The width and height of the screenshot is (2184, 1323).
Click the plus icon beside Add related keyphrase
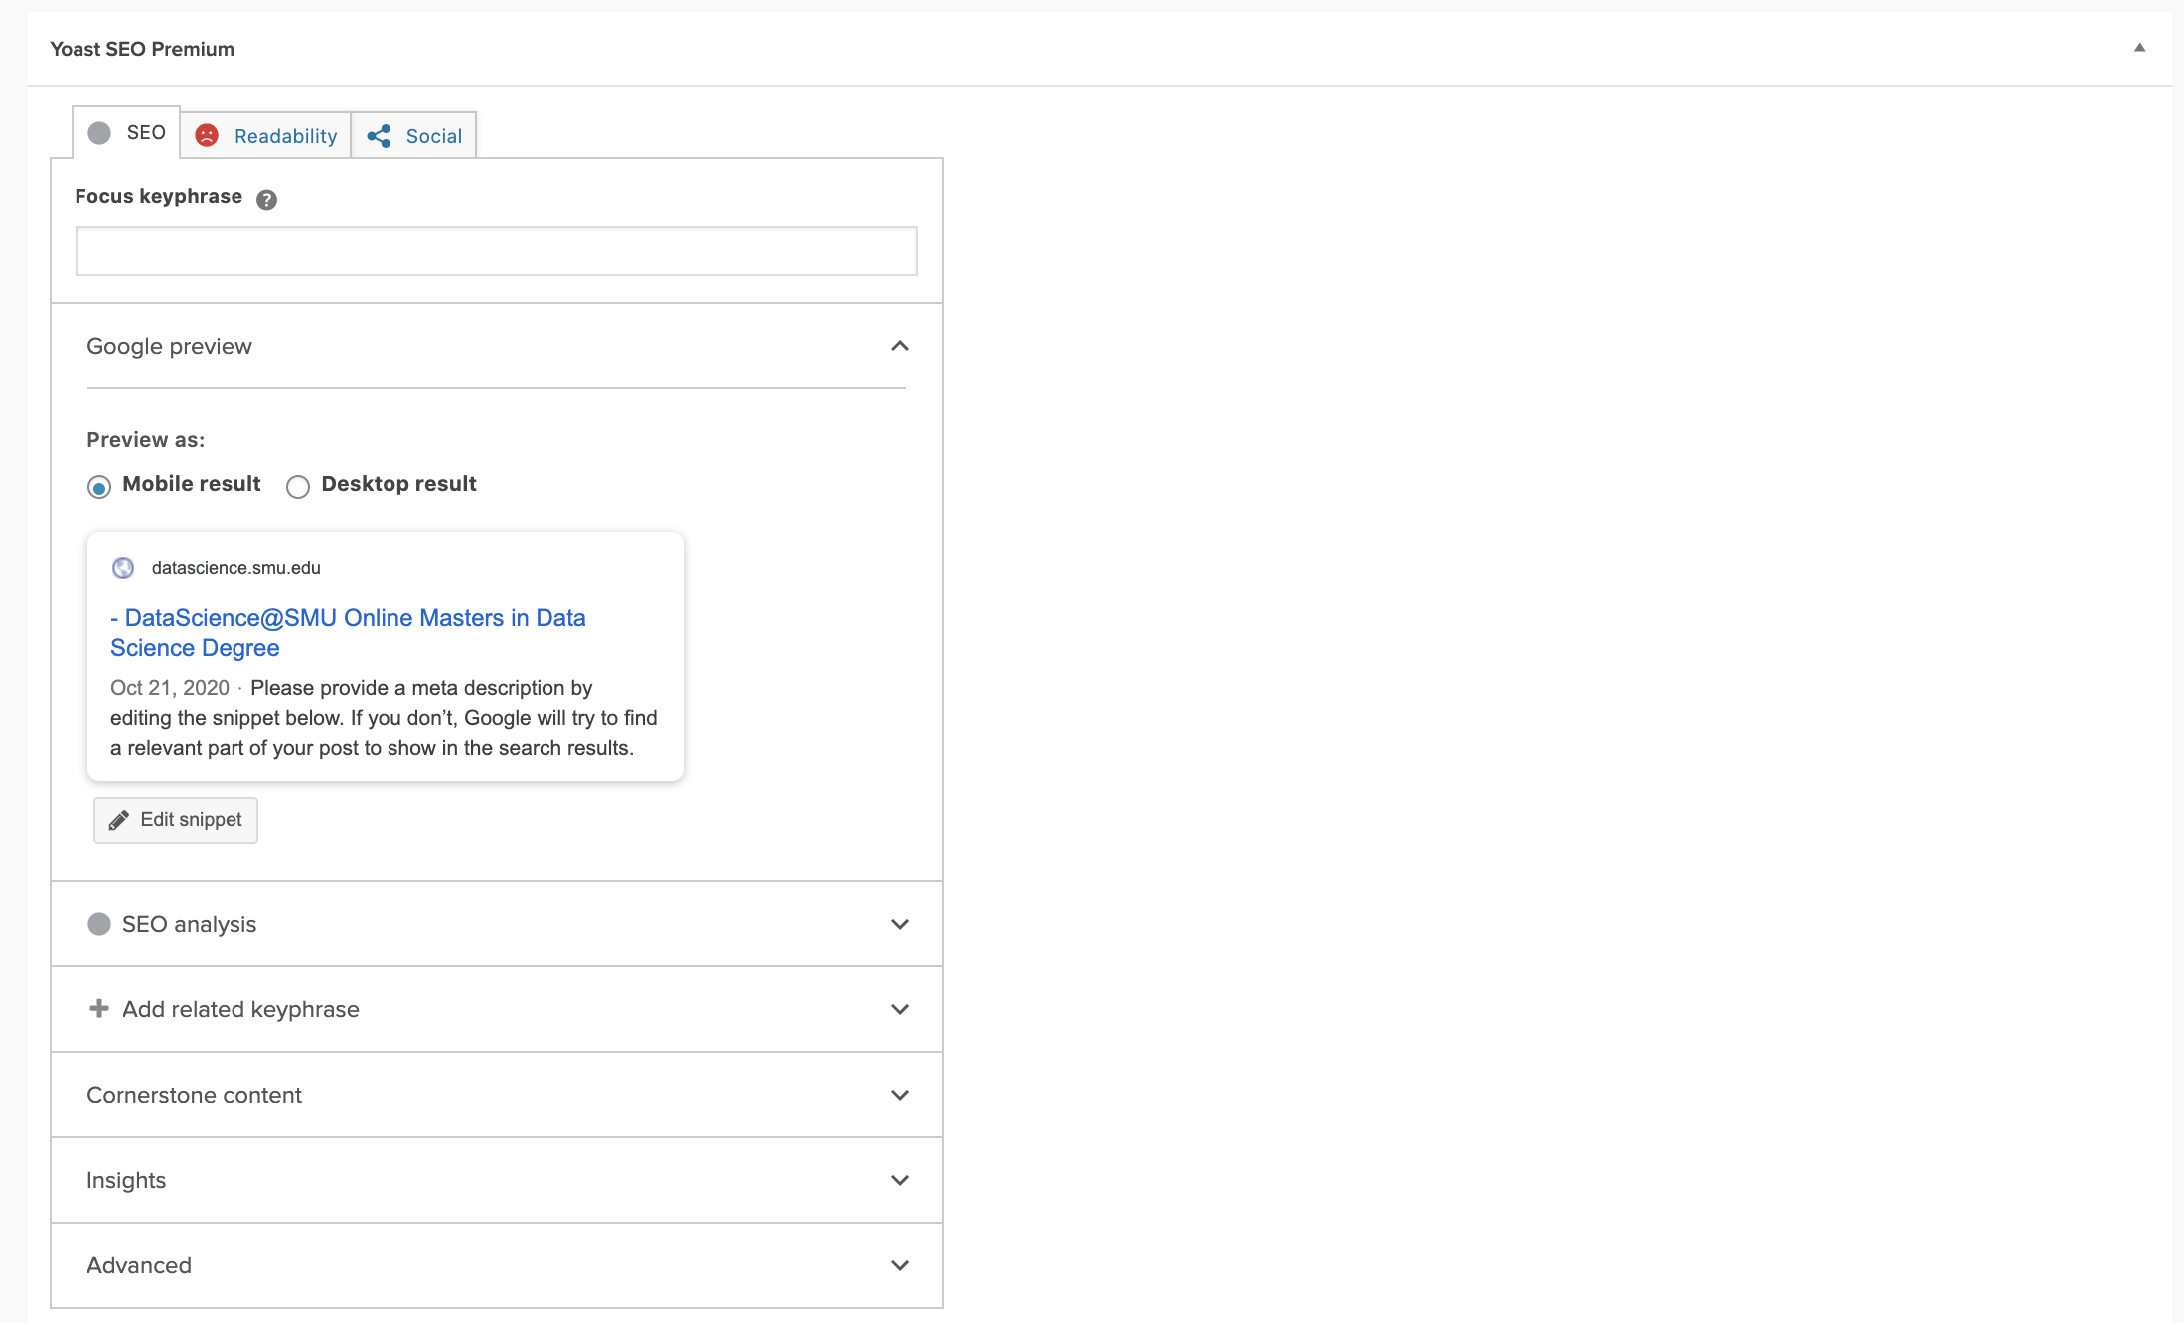coord(99,1009)
